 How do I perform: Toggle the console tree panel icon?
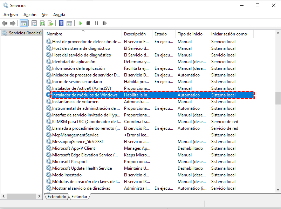tap(23, 23)
